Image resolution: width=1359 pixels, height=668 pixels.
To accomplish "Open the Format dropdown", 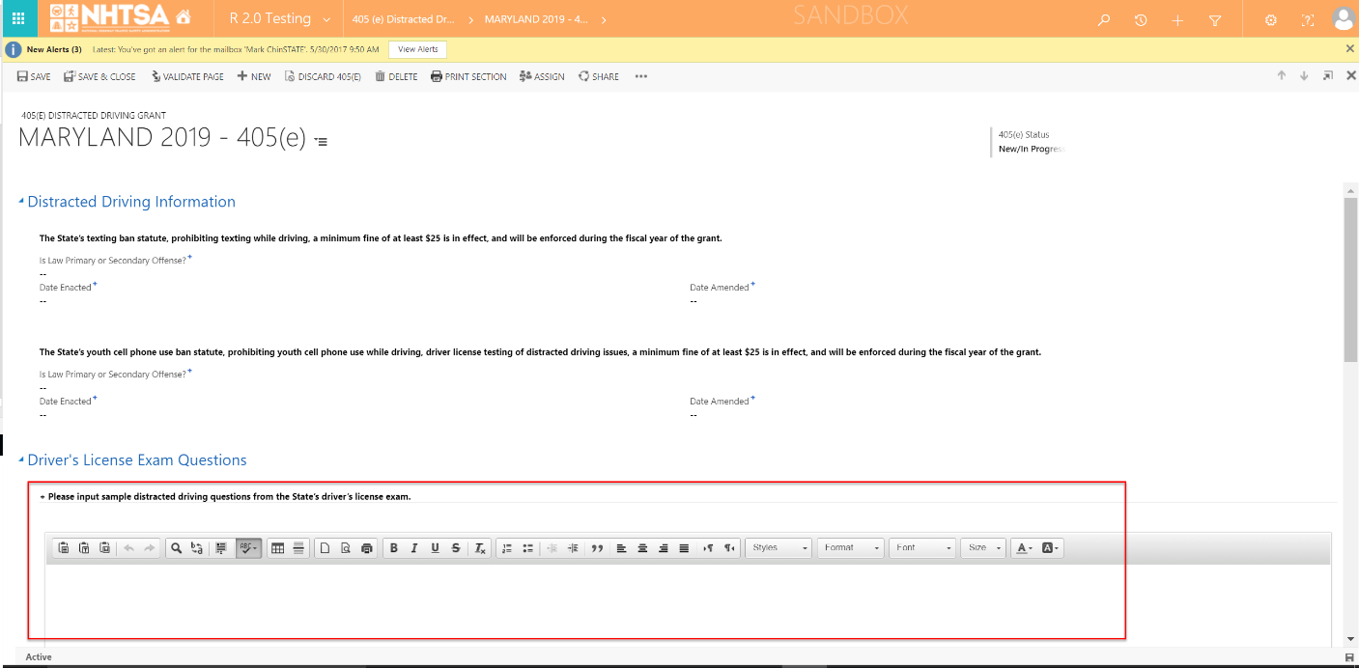I will (851, 548).
